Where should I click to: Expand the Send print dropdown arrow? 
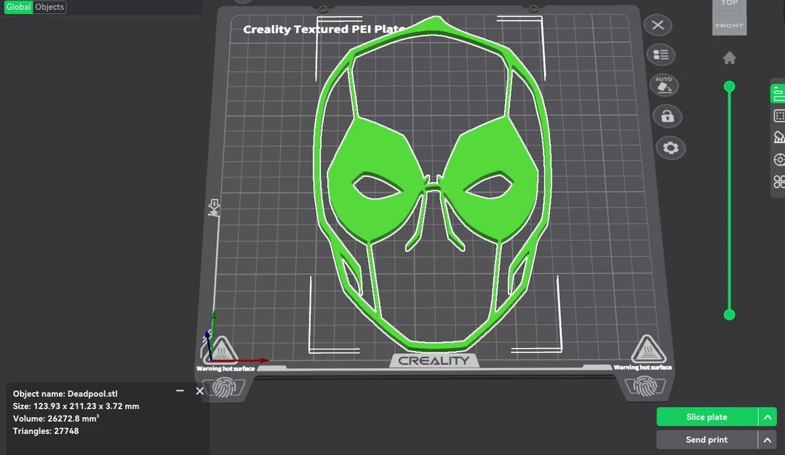[768, 440]
